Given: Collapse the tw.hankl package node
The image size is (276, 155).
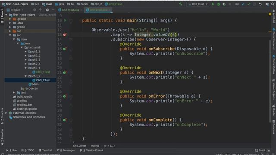Looking at the screenshot, I should (x=22, y=47).
